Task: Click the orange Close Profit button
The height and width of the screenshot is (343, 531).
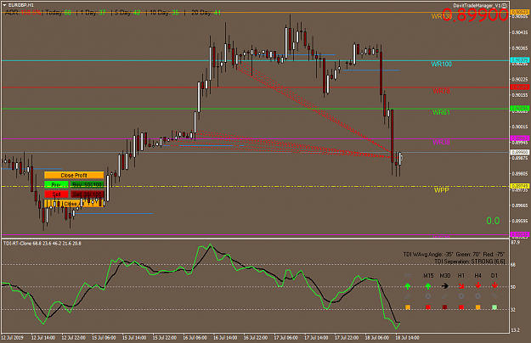Action: click(x=74, y=175)
